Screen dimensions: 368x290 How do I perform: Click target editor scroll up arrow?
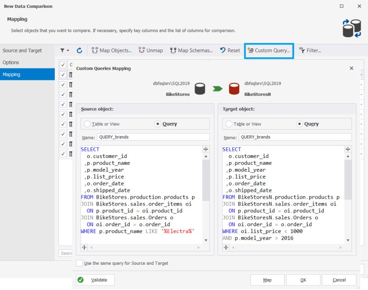[x=348, y=156]
